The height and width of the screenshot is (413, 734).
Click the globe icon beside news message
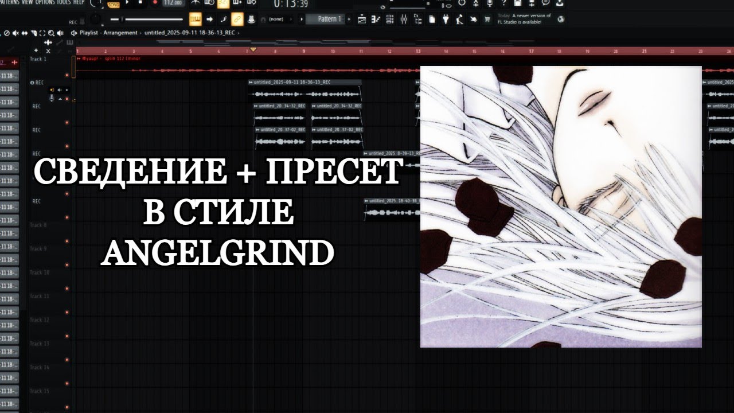click(x=561, y=19)
